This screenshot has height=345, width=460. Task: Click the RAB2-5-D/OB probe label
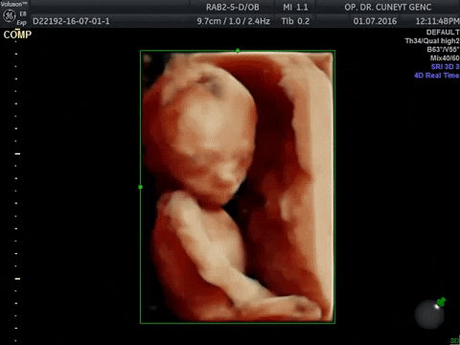point(233,7)
